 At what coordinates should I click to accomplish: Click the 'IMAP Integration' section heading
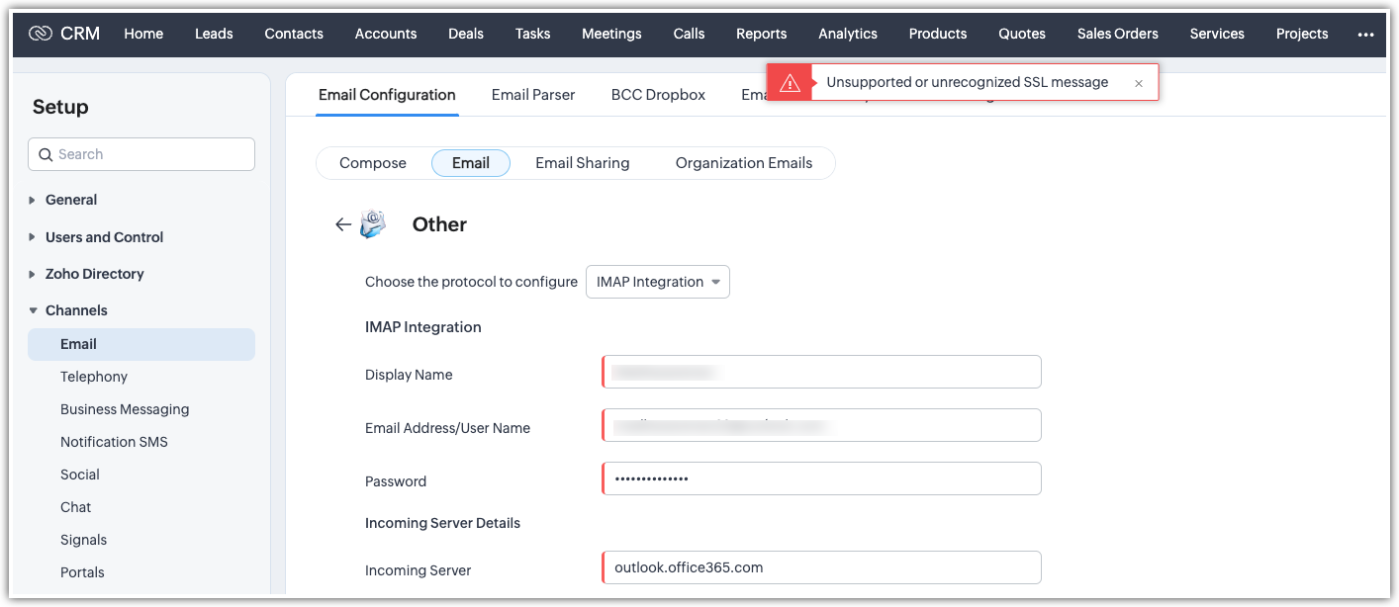point(423,327)
